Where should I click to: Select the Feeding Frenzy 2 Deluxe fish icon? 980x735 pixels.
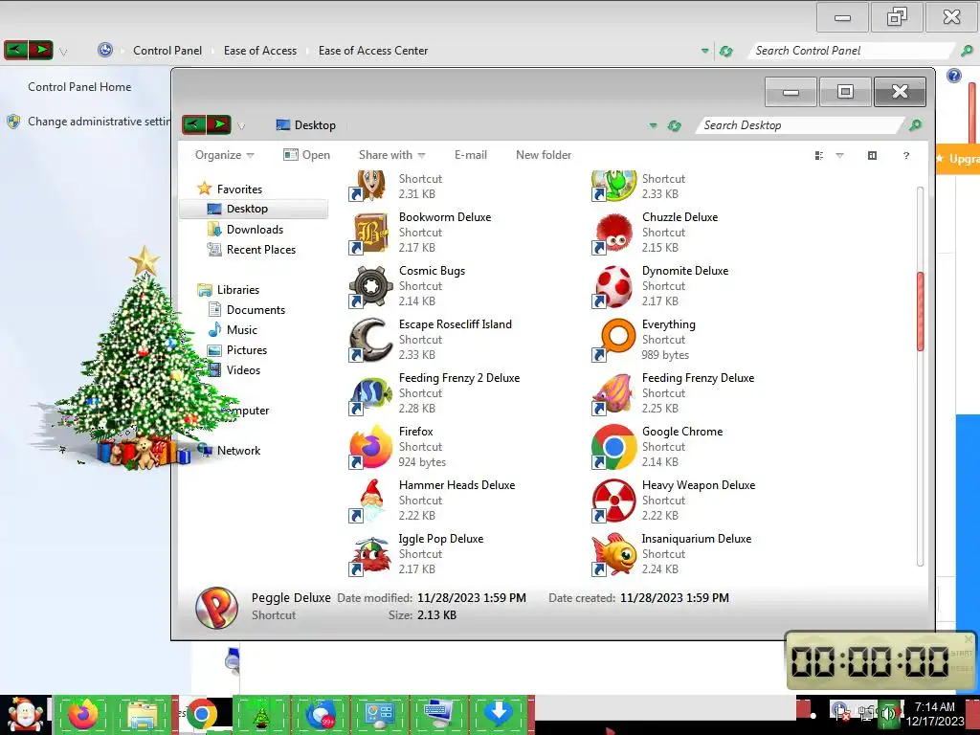(x=370, y=393)
